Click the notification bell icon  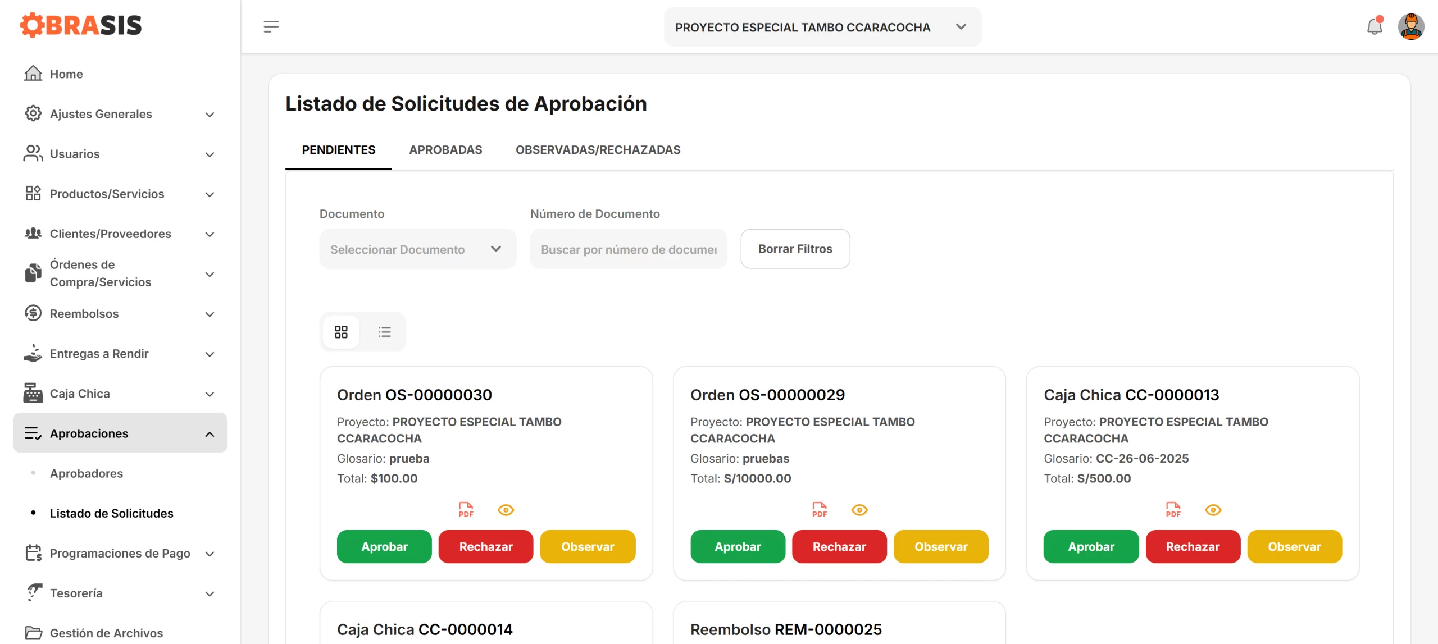1374,26
